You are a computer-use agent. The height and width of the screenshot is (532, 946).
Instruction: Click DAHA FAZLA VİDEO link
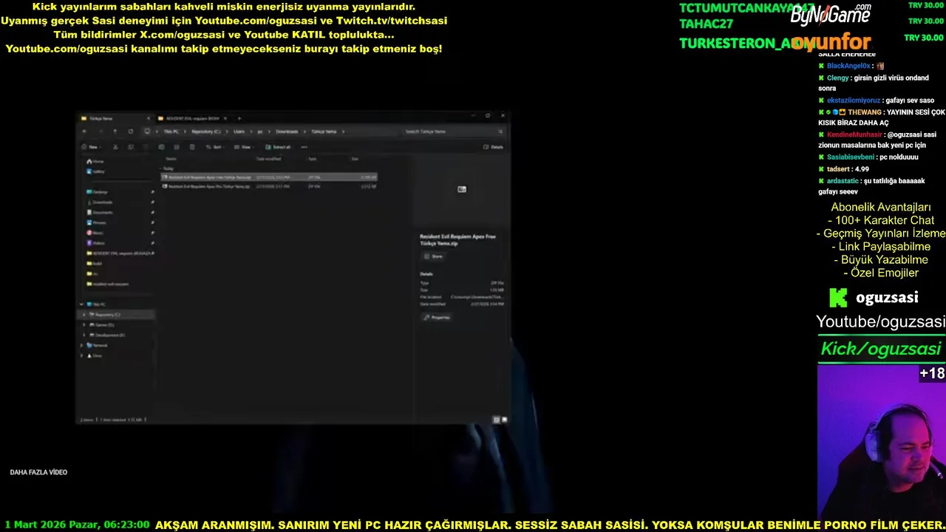pyautogui.click(x=38, y=472)
